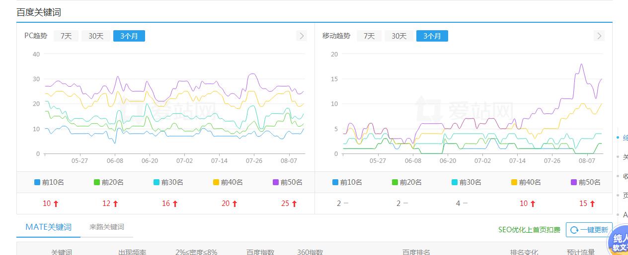Select 3个月 range in 移动趋势
Image resolution: width=628 pixels, height=255 pixels.
click(432, 36)
